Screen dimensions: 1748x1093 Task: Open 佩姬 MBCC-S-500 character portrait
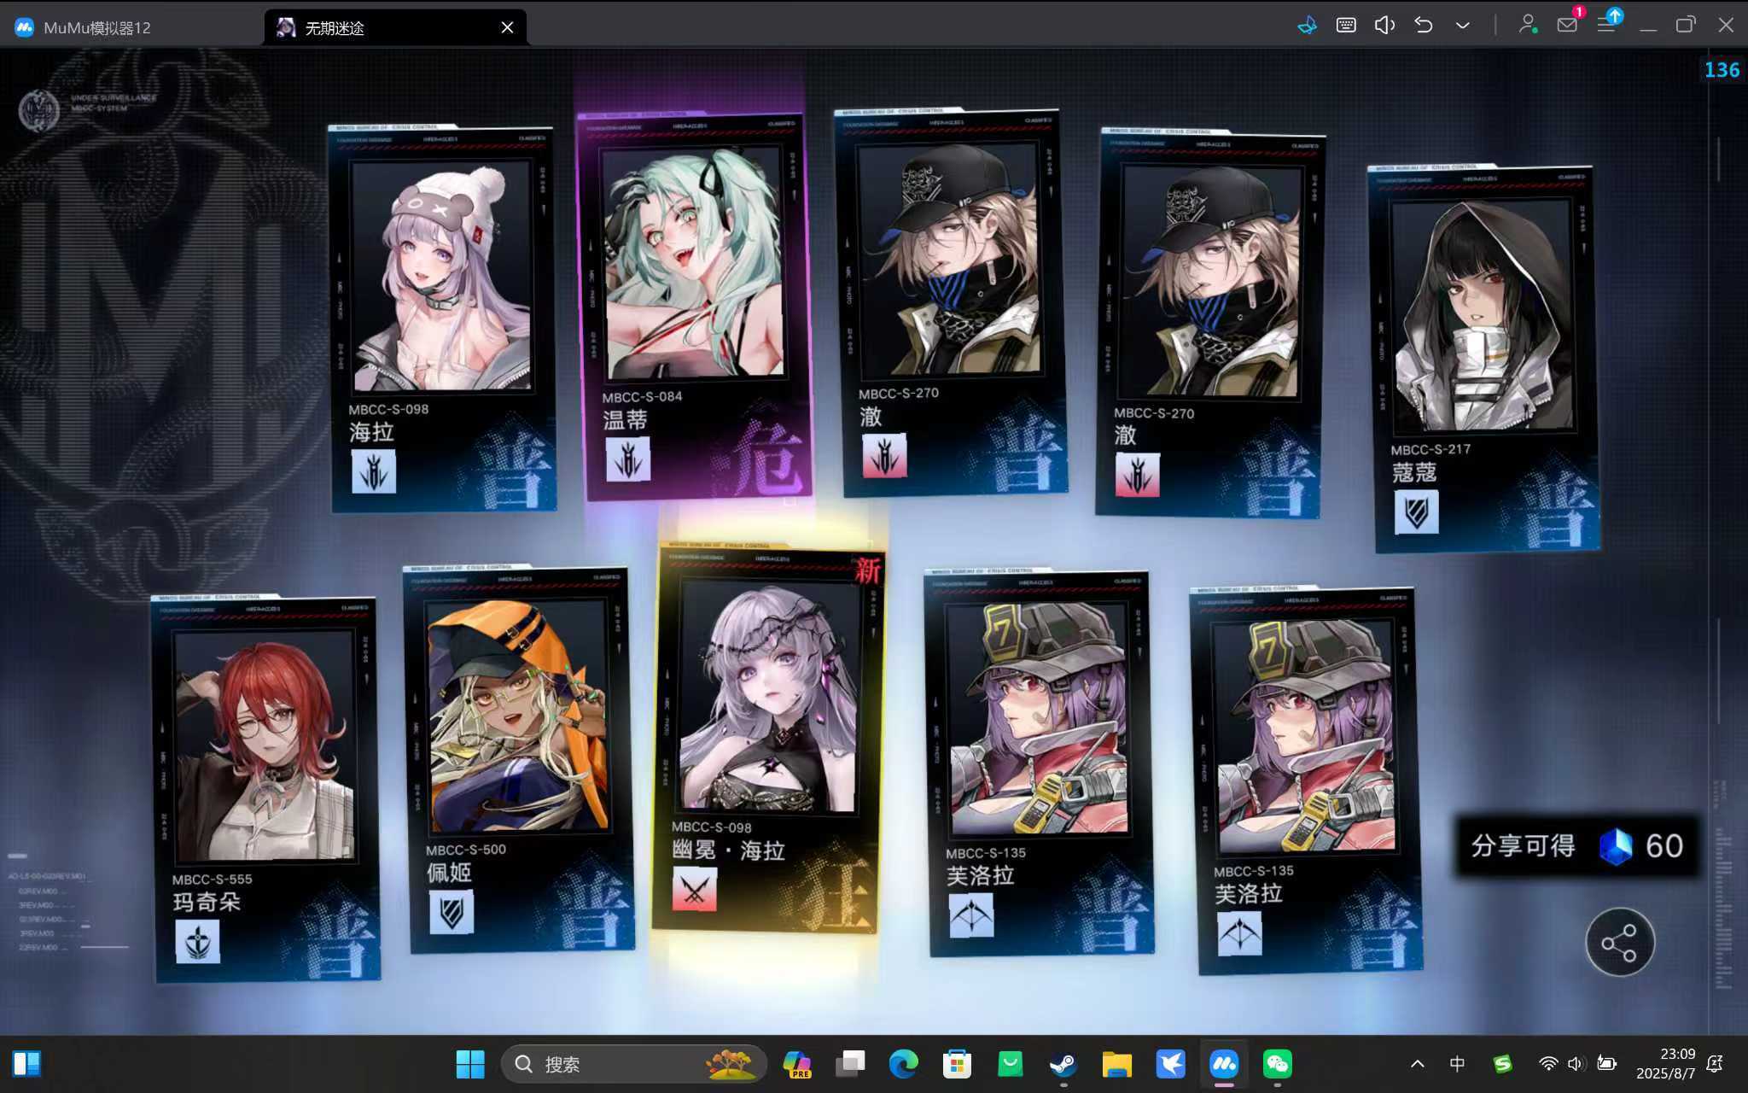click(517, 716)
